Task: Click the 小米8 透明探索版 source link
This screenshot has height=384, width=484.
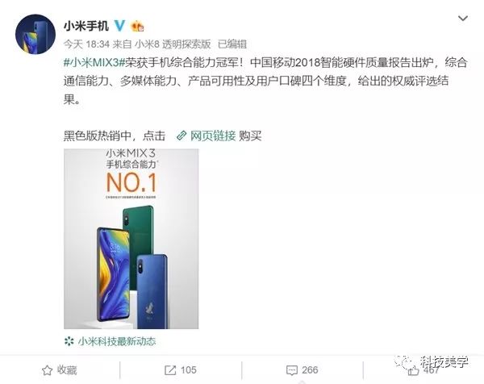Action: point(173,44)
